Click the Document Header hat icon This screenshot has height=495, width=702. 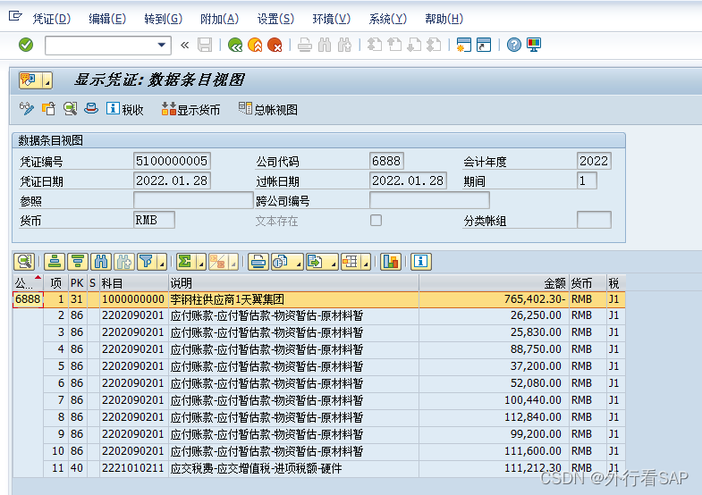pos(91,109)
